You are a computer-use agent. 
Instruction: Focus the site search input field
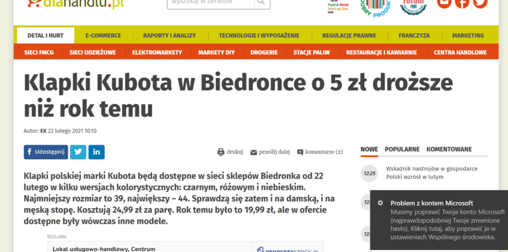(211, 3)
